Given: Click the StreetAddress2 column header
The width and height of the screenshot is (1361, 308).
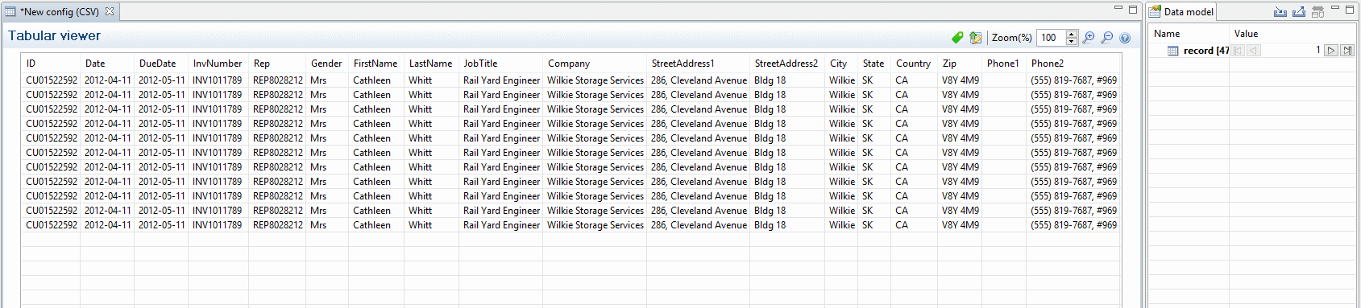Looking at the screenshot, I should [787, 64].
